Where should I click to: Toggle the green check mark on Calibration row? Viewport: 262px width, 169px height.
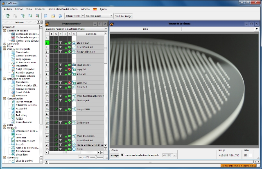click(x=56, y=122)
